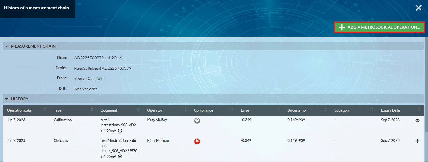The height and width of the screenshot is (162, 428).
Task: Close the measurement chain history dialog
Action: (419, 8)
